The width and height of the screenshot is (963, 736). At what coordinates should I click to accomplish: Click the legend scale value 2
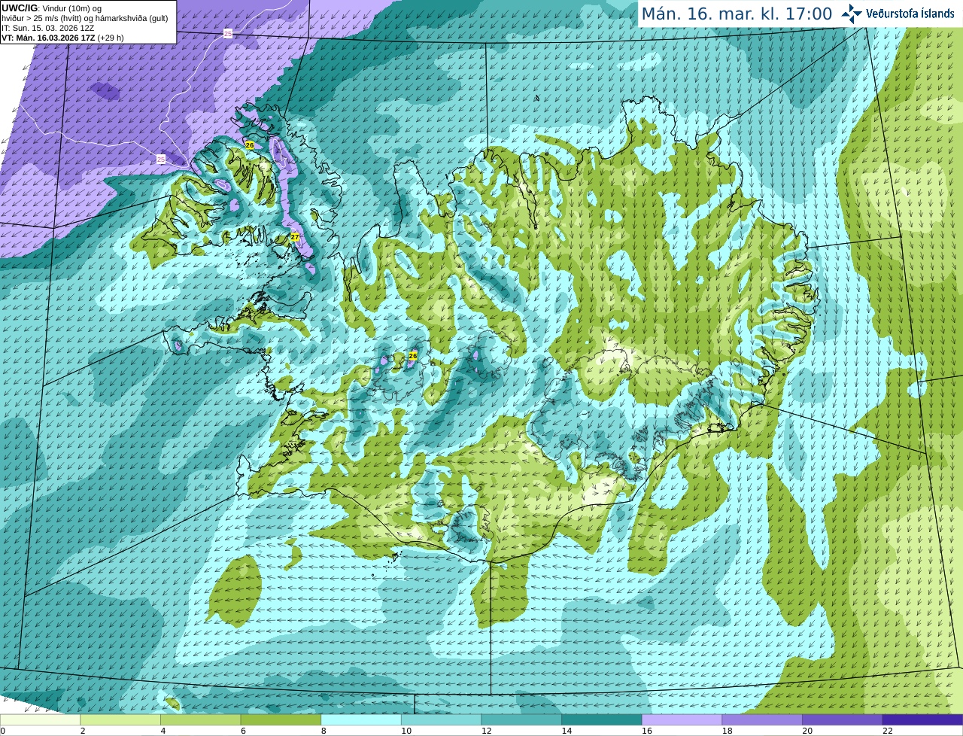83,731
